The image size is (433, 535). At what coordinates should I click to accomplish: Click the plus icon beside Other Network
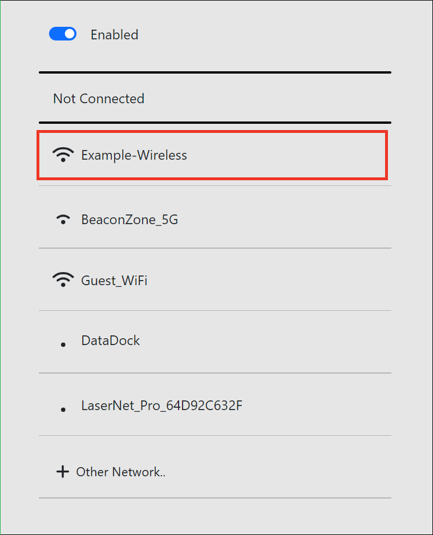[x=62, y=472]
